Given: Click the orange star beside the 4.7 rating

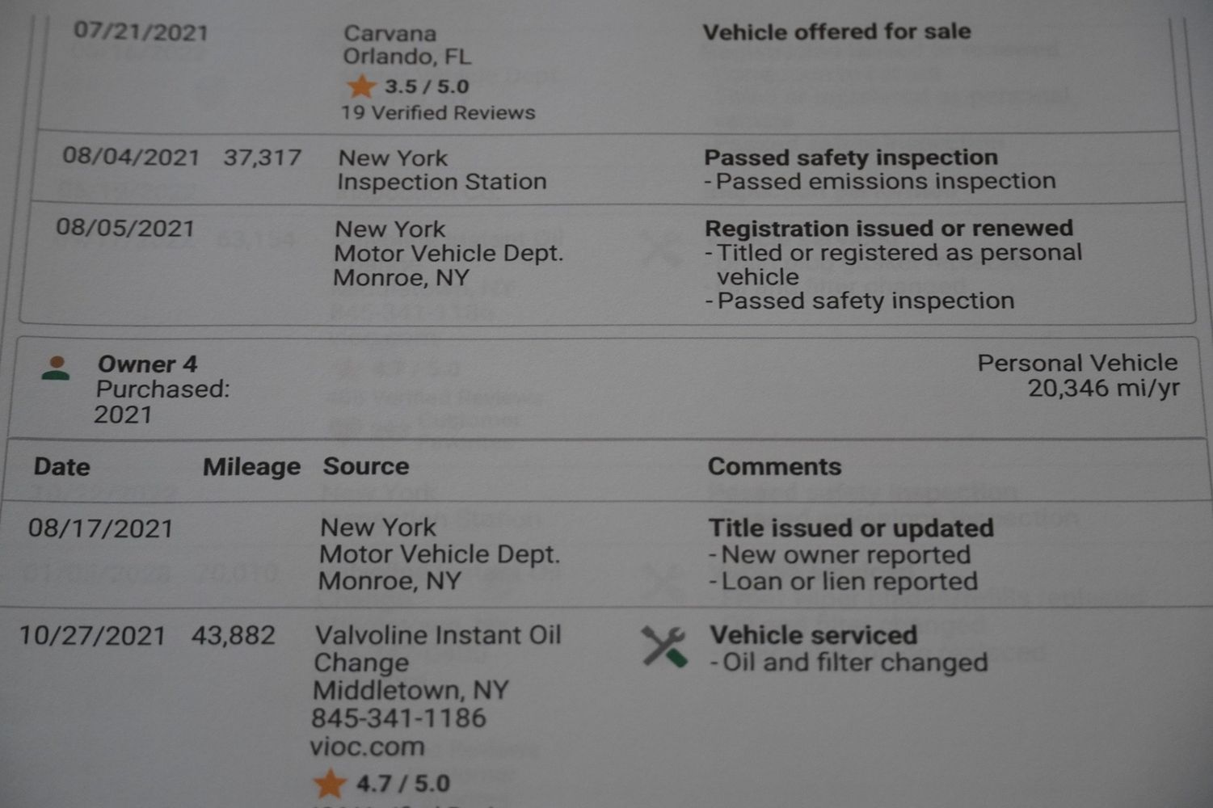Looking at the screenshot, I should [330, 783].
